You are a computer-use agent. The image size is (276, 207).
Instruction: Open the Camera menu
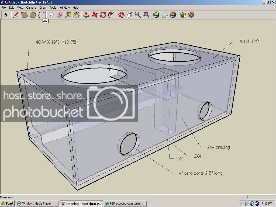[x=31, y=7]
